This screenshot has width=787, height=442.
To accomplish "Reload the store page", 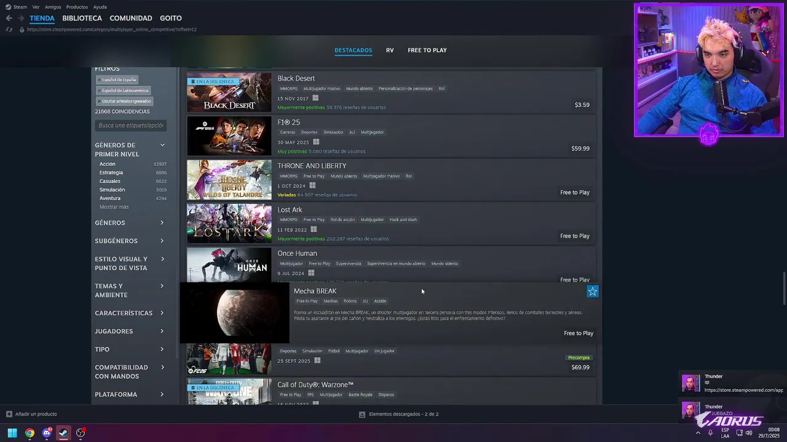I will [x=9, y=29].
